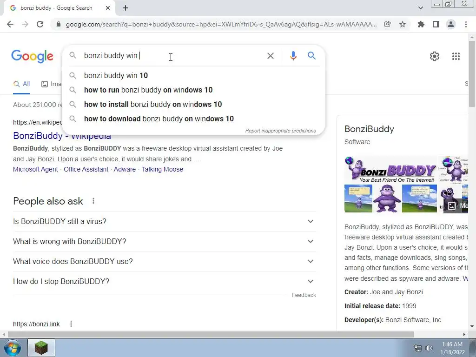The height and width of the screenshot is (357, 476).
Task: Open the Google apps grid
Action: (x=456, y=56)
